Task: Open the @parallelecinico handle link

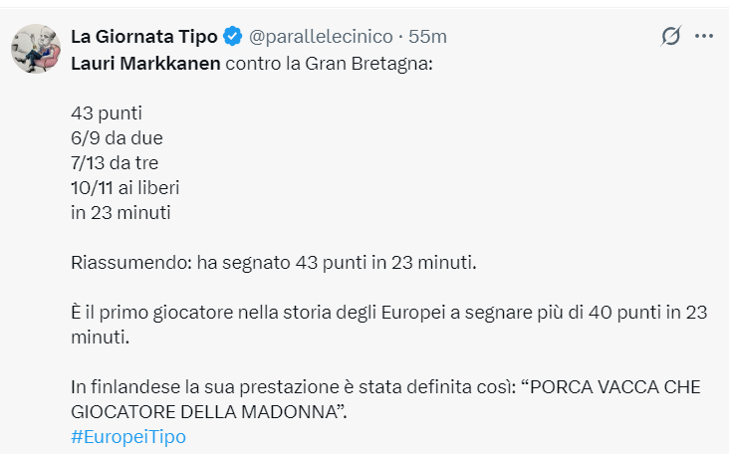Action: [319, 37]
